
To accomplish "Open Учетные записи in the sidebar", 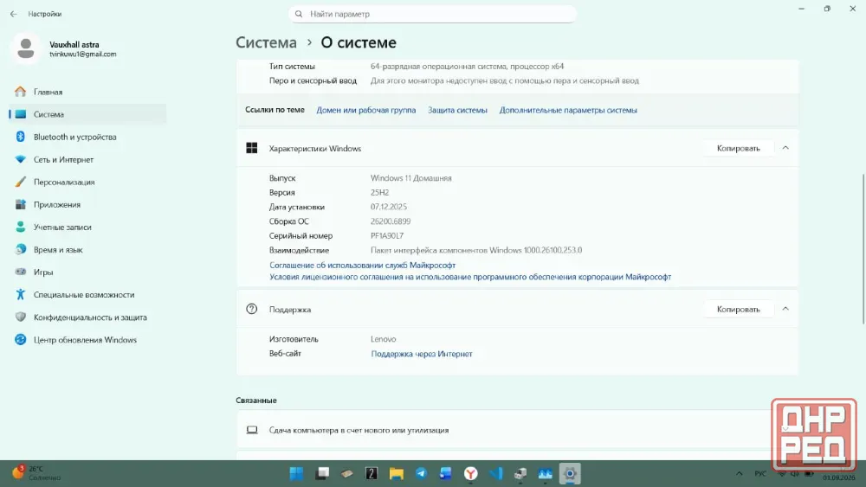I will (87, 227).
